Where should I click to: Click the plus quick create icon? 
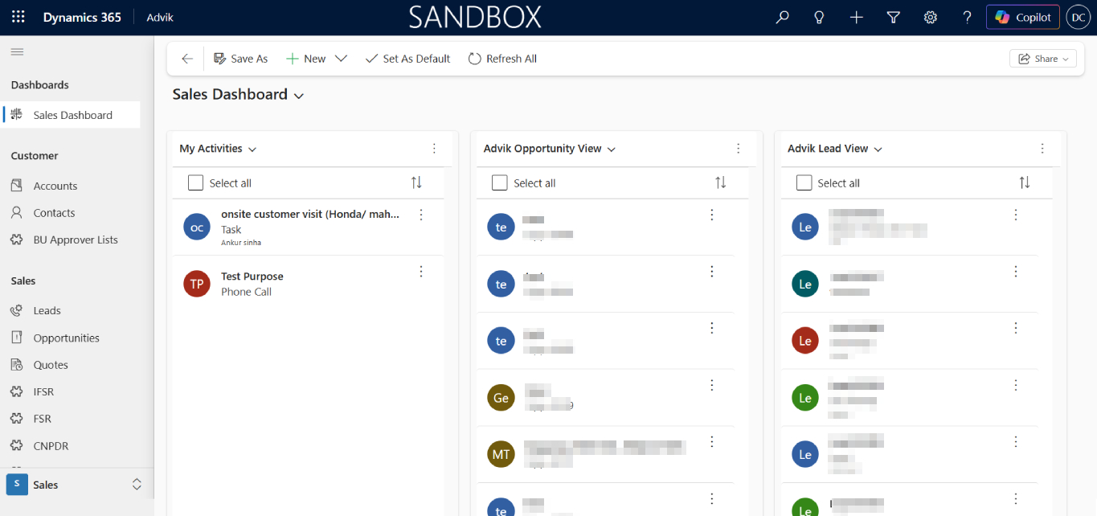(x=856, y=17)
